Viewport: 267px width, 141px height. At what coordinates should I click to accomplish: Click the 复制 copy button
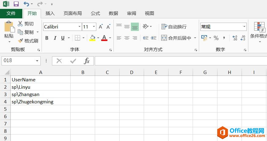pyautogui.click(x=26, y=32)
